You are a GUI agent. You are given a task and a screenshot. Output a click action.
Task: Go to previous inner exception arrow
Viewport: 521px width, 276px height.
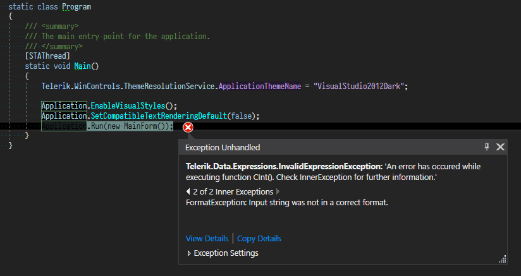(188, 191)
